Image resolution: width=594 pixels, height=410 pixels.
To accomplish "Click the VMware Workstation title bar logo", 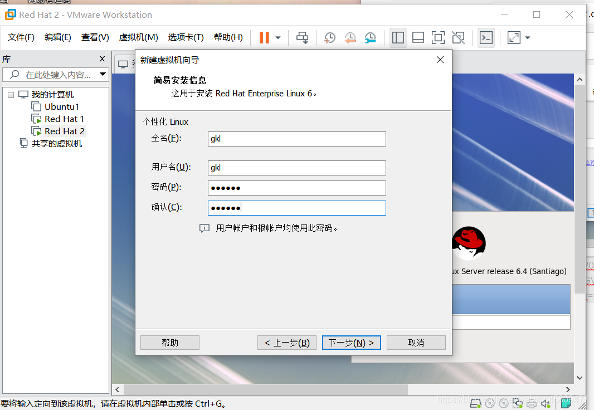I will point(10,15).
